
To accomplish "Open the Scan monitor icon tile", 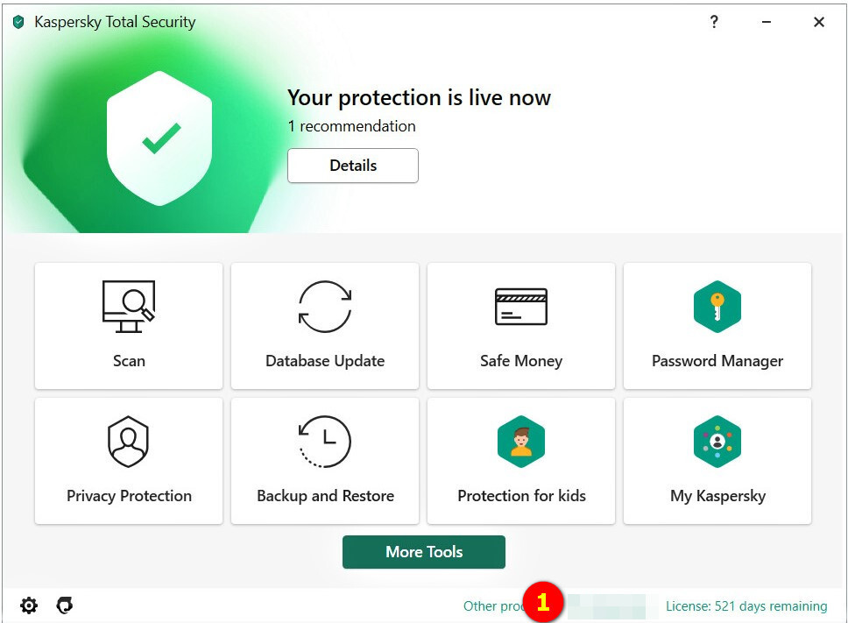I will 129,306.
